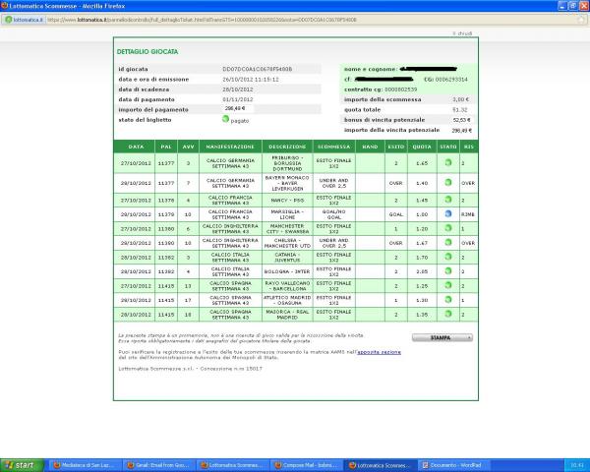
Task: Click status icon for Maiorca - Real Madrid
Action: [x=448, y=315]
